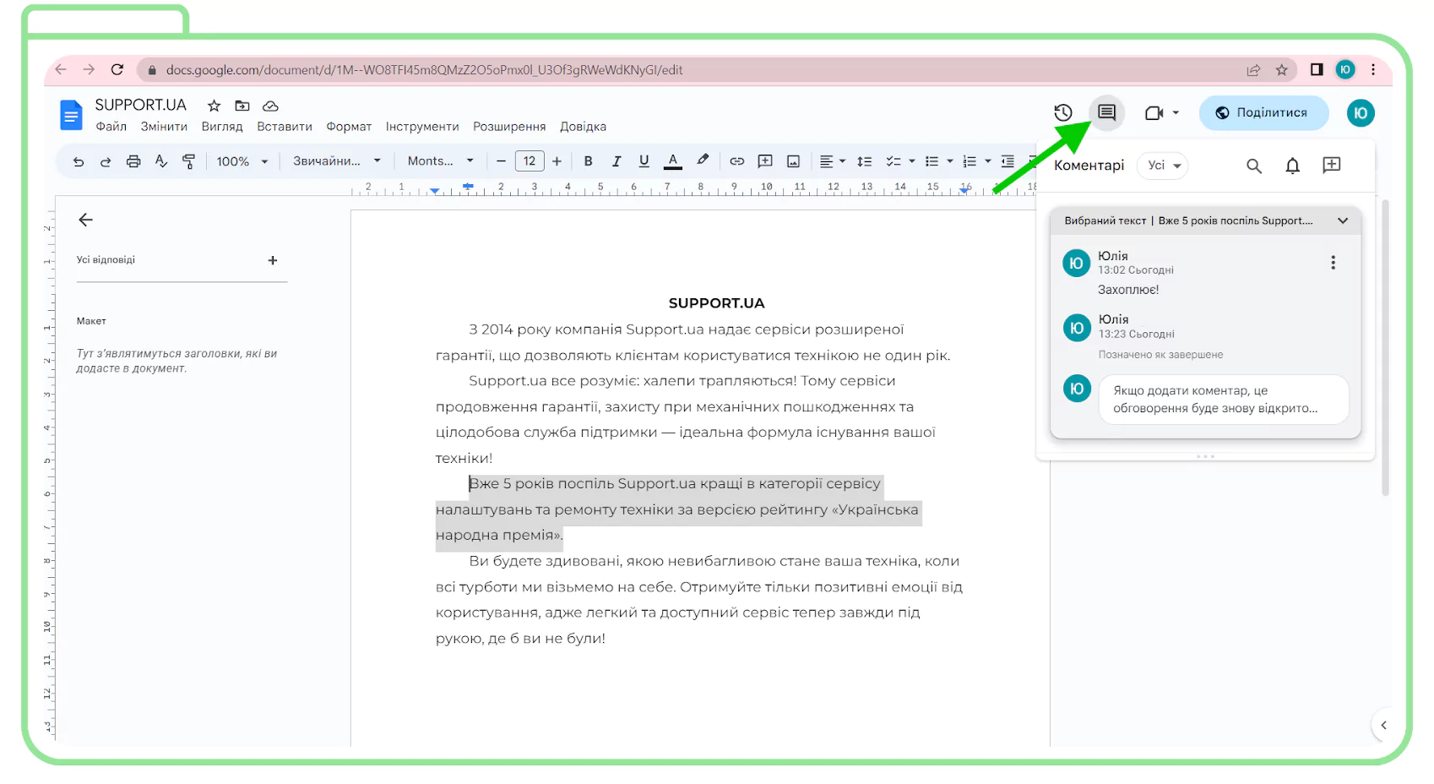
Task: Increase font size with plus button
Action: [x=557, y=161]
